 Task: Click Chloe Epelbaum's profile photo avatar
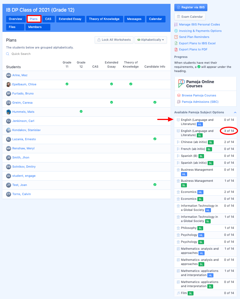tap(9, 84)
